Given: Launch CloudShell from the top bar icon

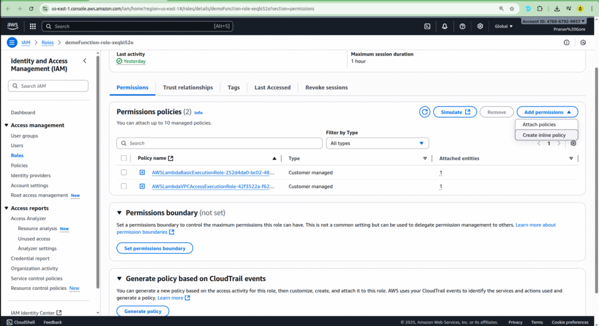Looking at the screenshot, I should point(428,26).
